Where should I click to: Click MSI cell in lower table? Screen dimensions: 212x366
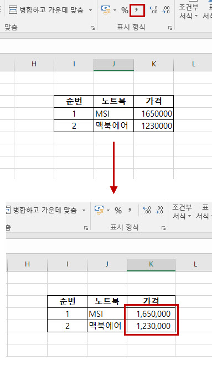tap(107, 313)
